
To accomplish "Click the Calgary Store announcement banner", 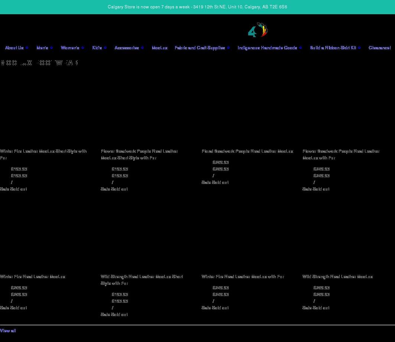I will 197,7.
